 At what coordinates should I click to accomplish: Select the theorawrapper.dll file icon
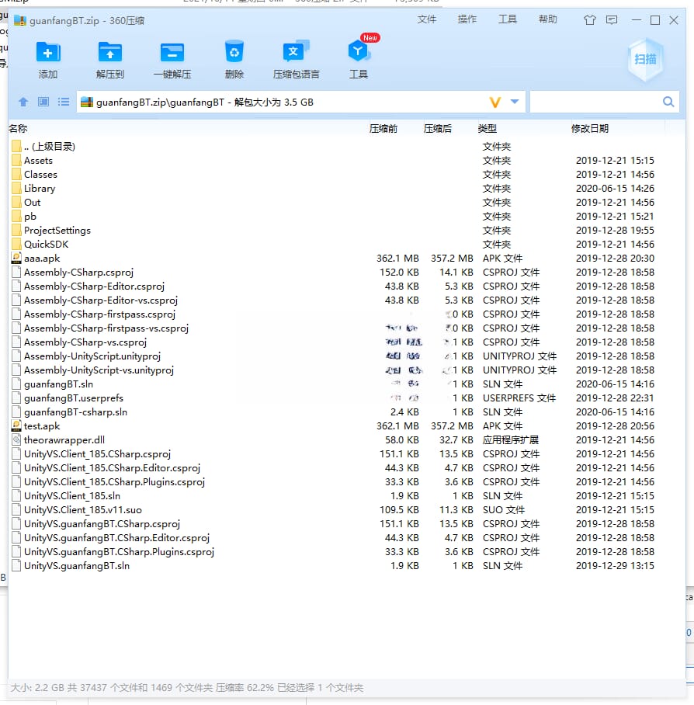click(16, 439)
